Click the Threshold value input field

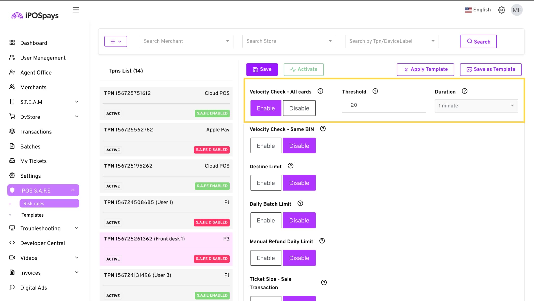click(x=384, y=105)
